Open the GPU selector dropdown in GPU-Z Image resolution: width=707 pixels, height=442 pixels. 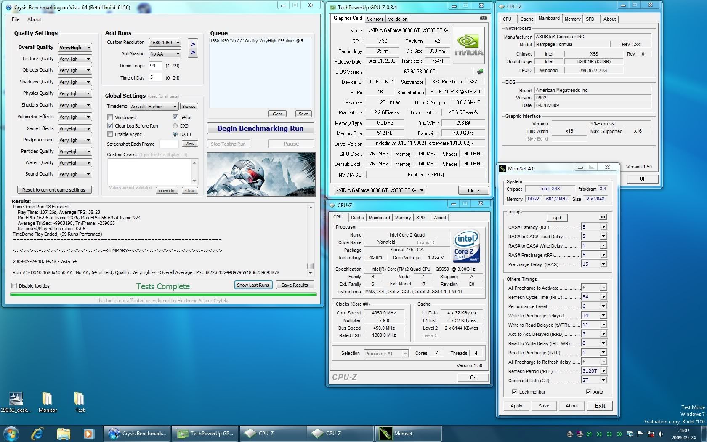pos(380,190)
